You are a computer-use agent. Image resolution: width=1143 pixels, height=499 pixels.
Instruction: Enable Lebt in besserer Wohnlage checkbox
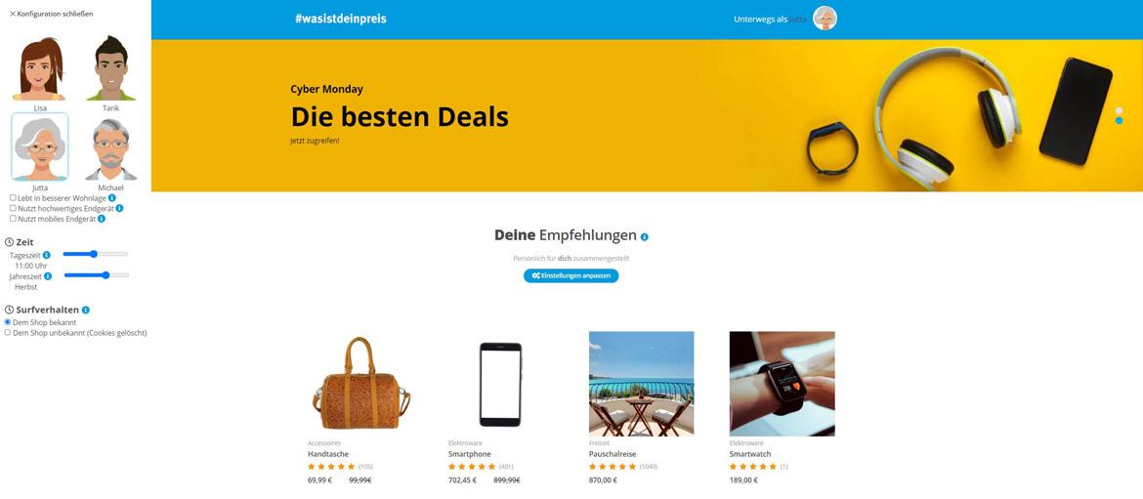[13, 197]
